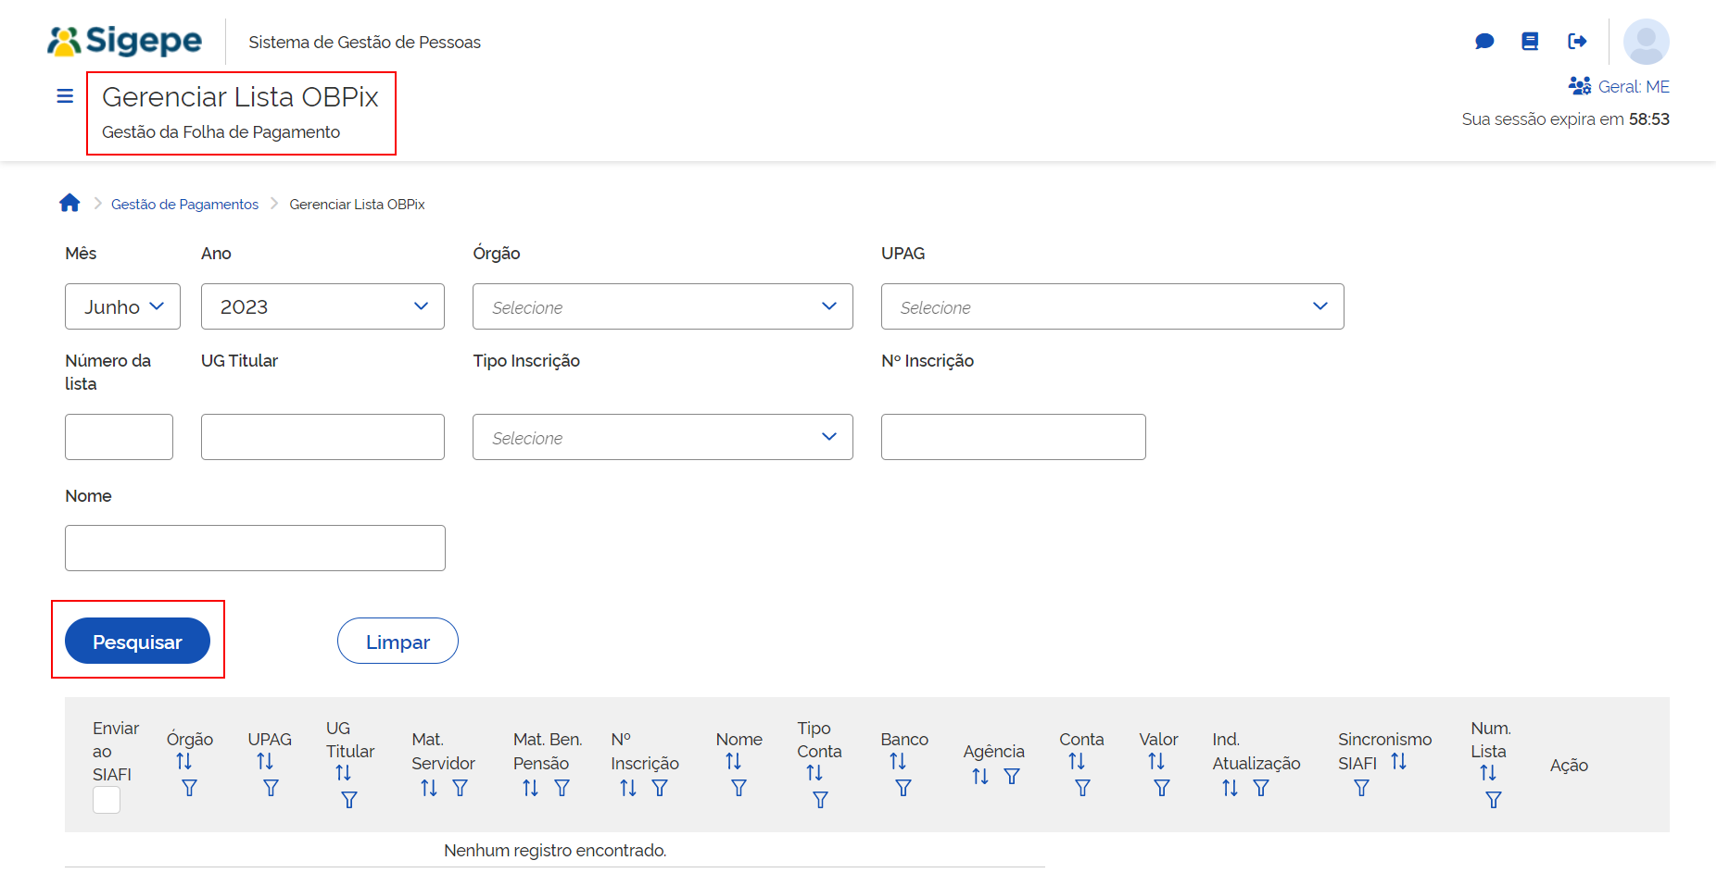Screen dimensions: 1717x873
Task: Click the user profile avatar
Action: [x=1646, y=42]
